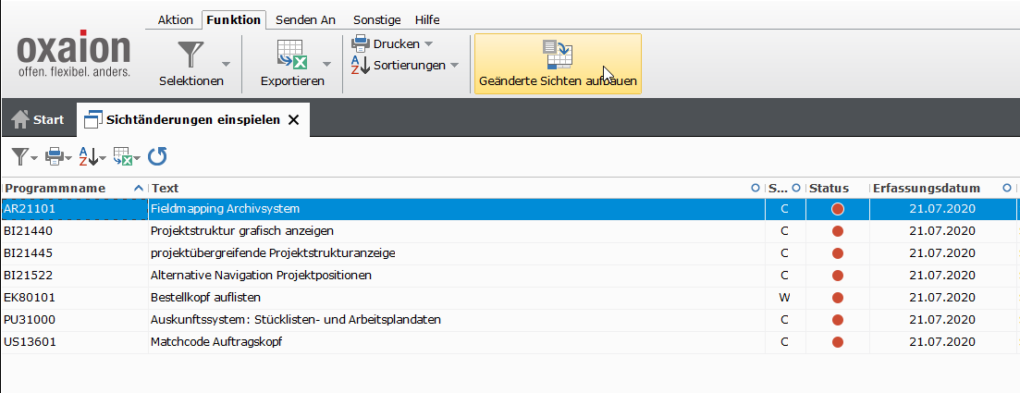
Task: Switch to the Senden An tab
Action: tap(305, 19)
